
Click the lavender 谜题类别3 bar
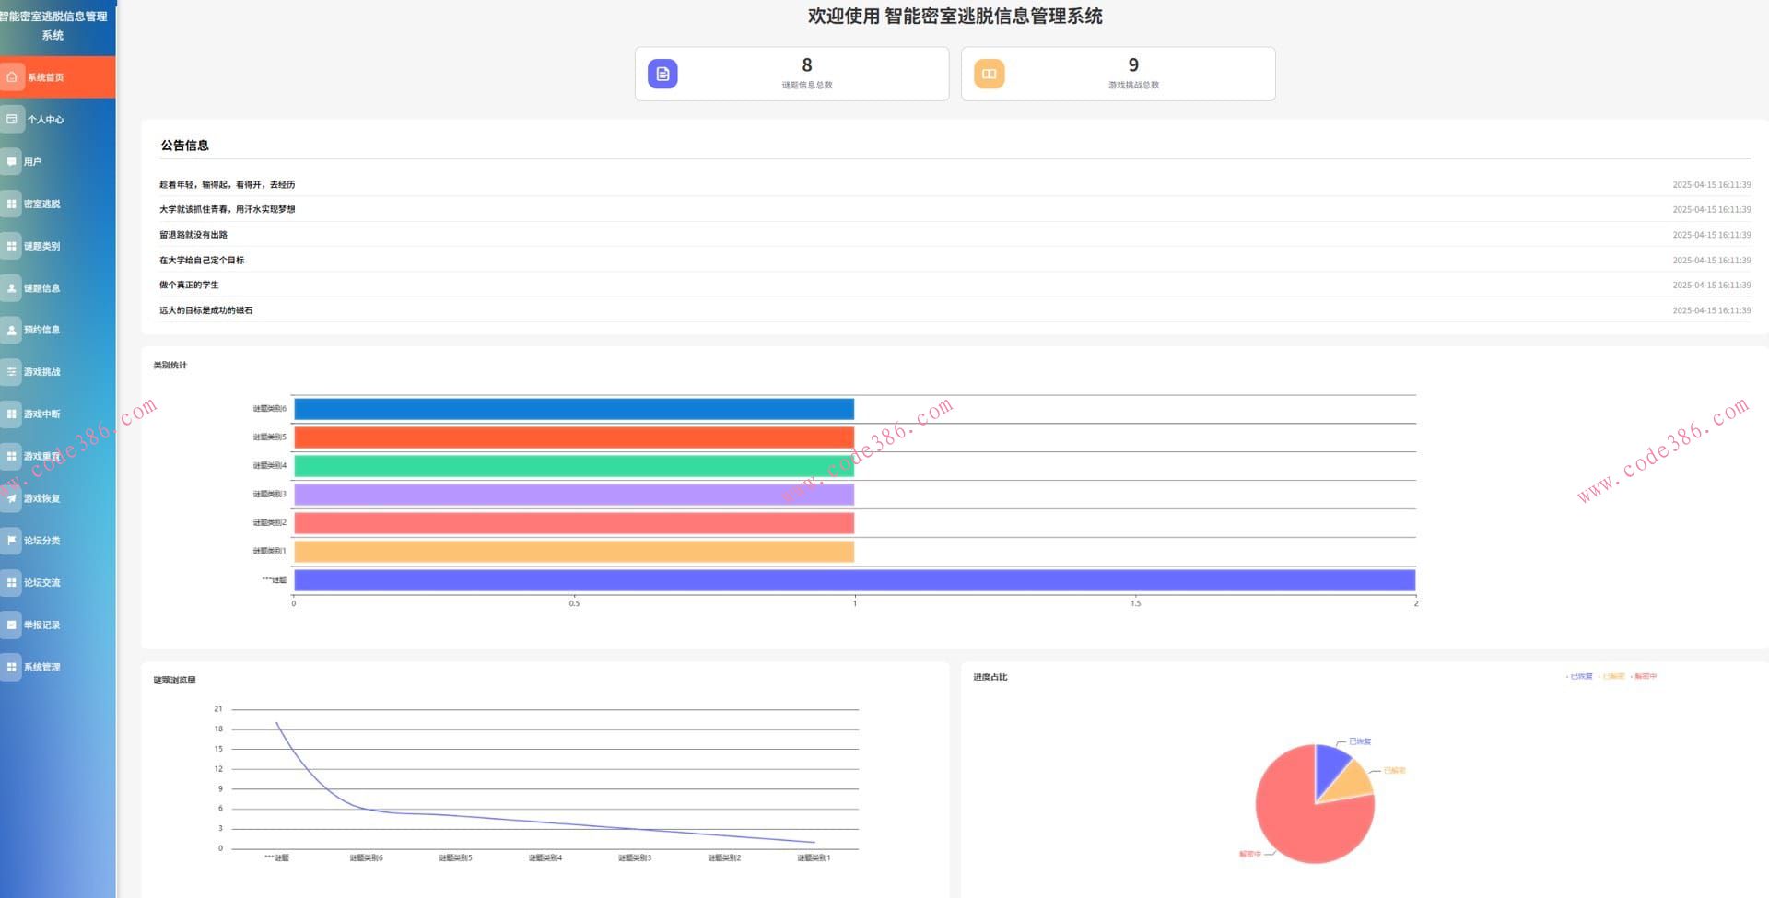574,495
